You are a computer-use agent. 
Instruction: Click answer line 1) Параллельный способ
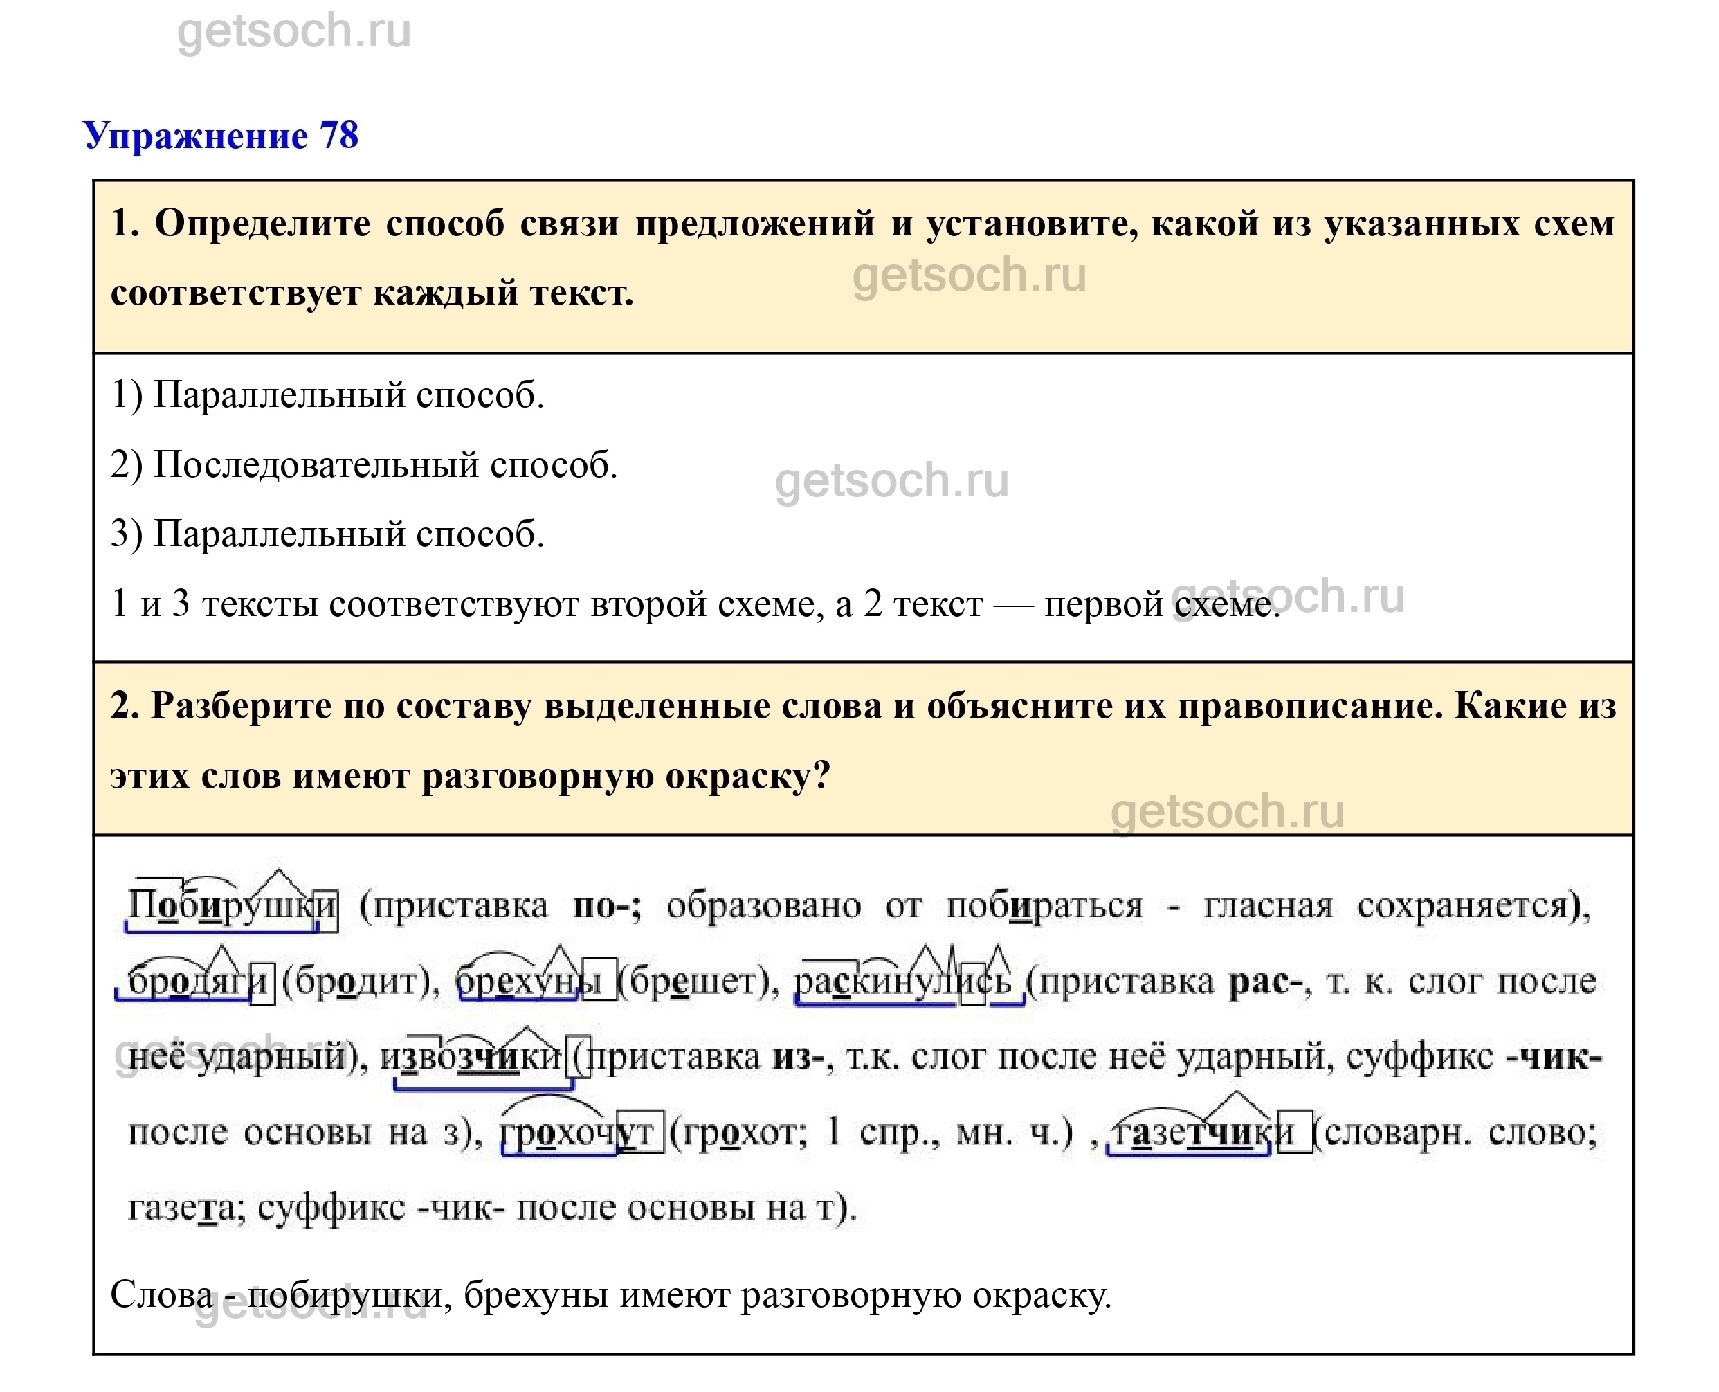328,395
